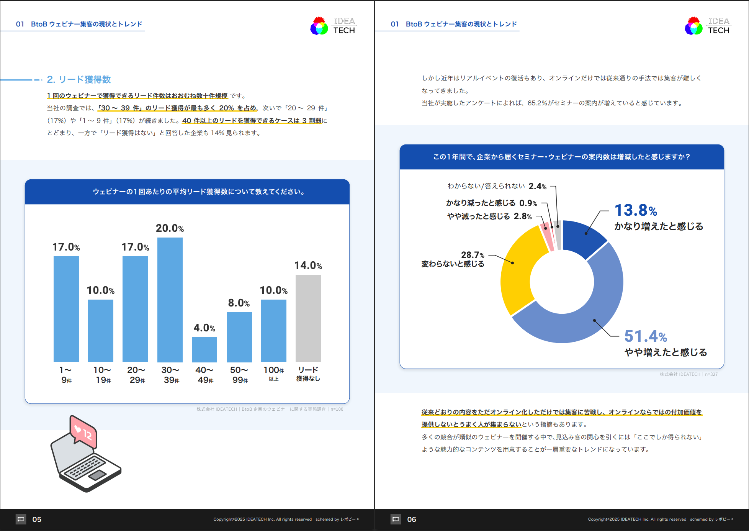Click the donut chart question title banner

click(561, 157)
